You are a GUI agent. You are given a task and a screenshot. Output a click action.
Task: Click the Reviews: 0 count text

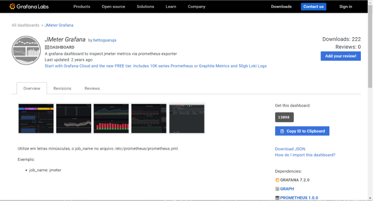(x=348, y=47)
